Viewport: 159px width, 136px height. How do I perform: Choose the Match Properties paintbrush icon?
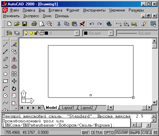82,24
